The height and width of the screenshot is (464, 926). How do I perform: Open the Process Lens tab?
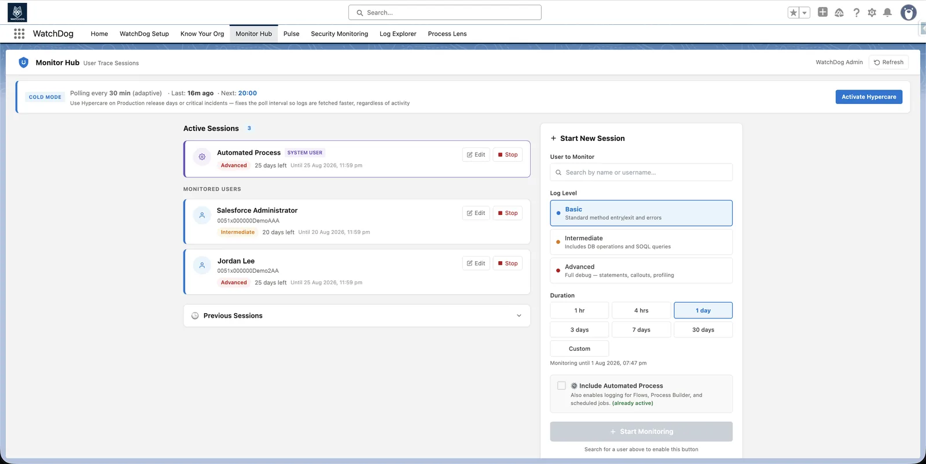point(447,34)
